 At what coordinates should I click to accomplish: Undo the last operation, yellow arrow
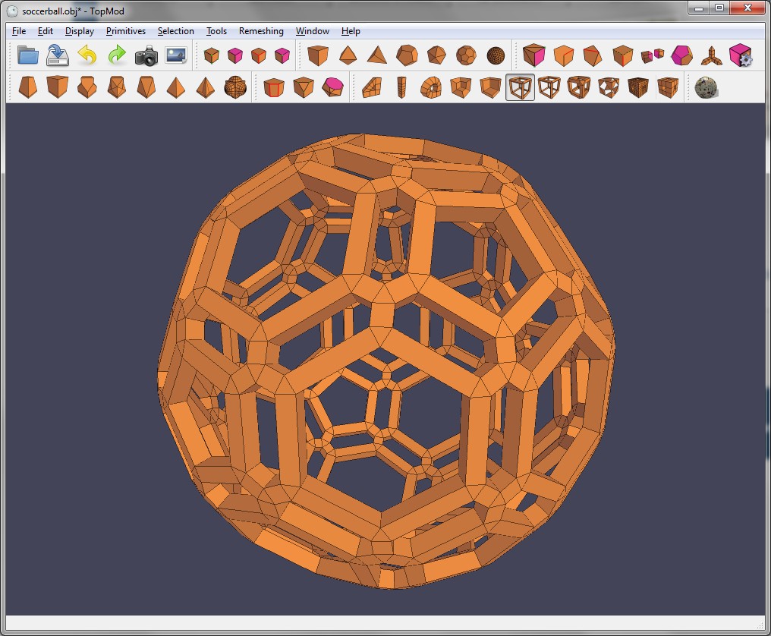[x=87, y=55]
